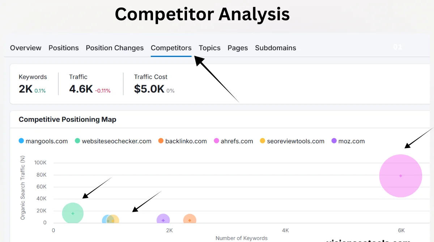
Task: Click the Number of Keywords axis title
Action: tap(242, 238)
